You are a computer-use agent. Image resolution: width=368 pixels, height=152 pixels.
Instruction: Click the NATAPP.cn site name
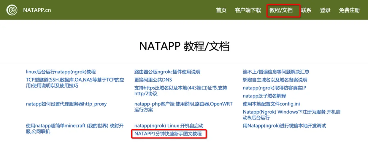(x=37, y=10)
